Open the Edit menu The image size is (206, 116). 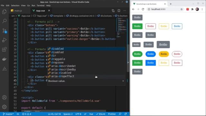tap(7, 5)
